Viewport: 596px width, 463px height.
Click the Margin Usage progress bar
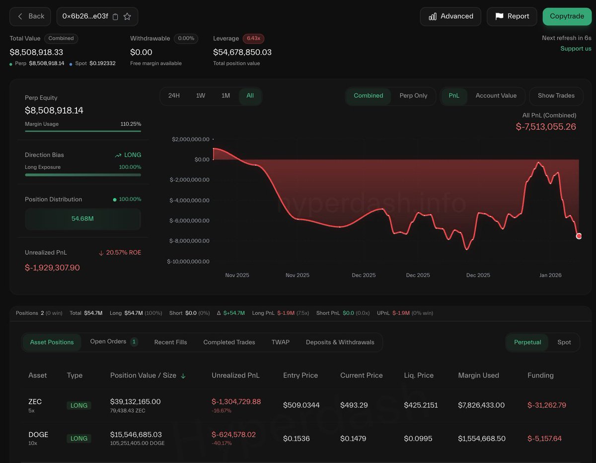[x=83, y=131]
